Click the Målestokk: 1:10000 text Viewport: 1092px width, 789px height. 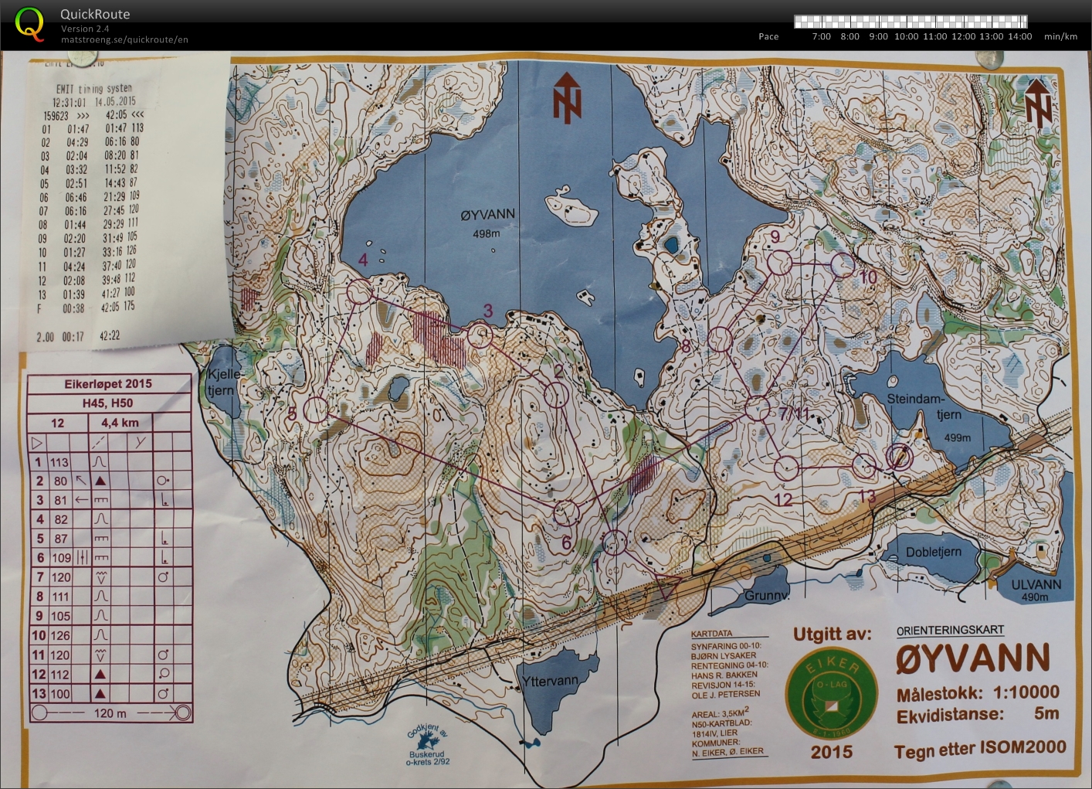[978, 693]
